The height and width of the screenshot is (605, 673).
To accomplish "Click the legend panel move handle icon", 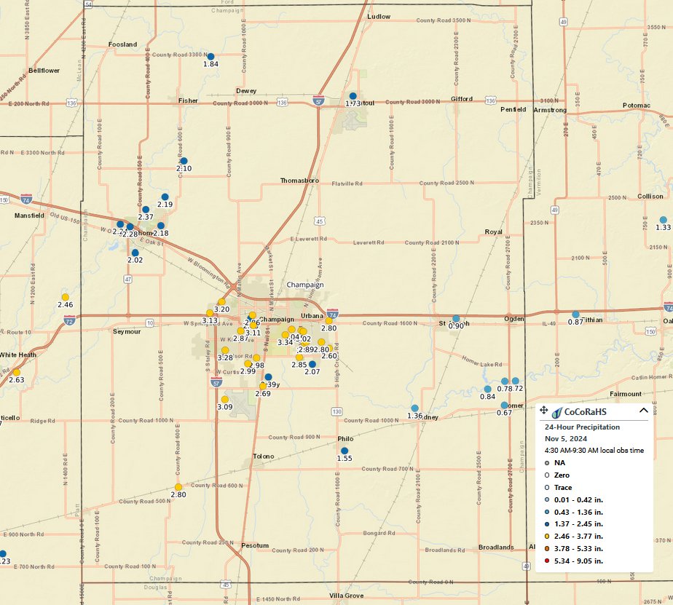I will point(543,410).
